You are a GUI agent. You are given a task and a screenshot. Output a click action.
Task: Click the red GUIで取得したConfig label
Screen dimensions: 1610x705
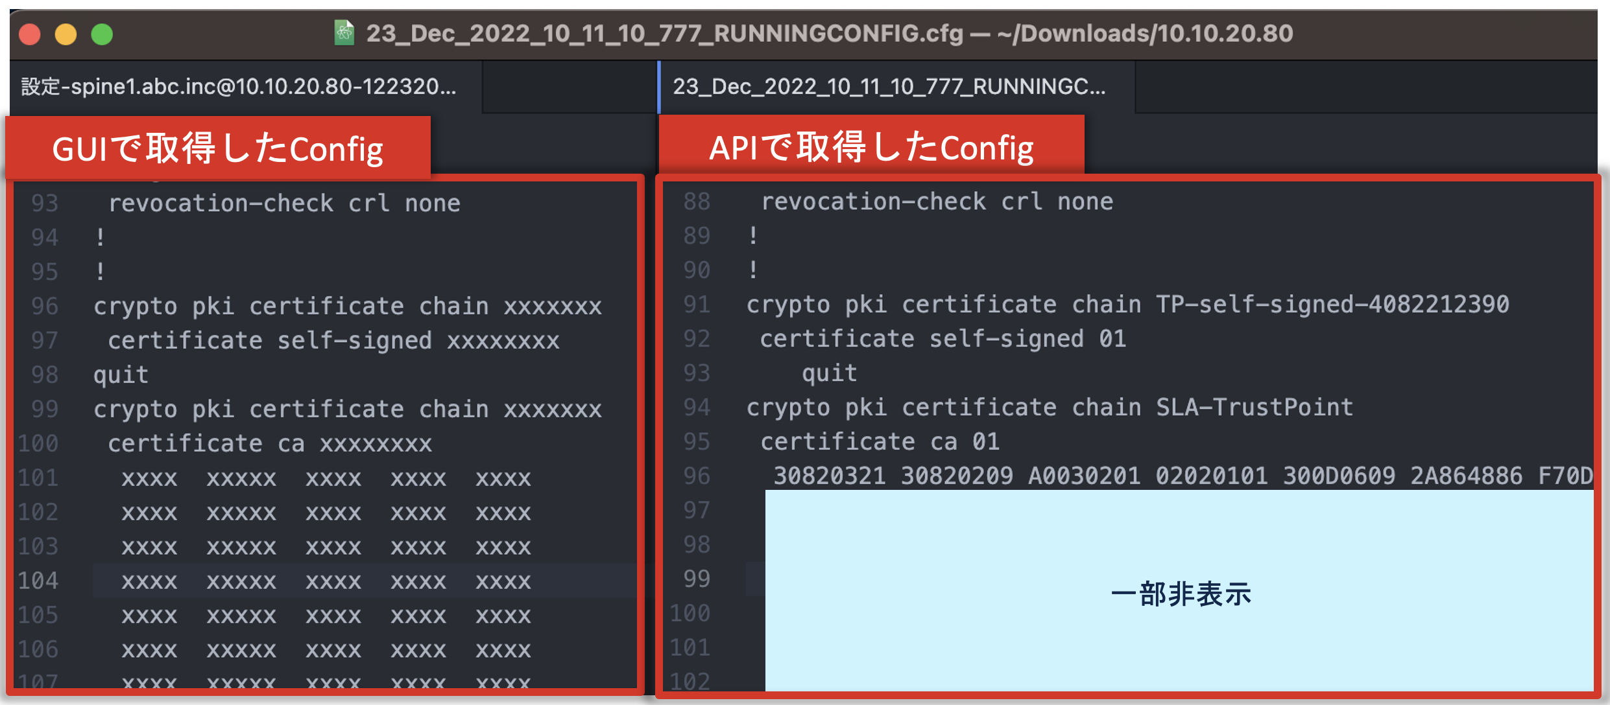[x=217, y=148]
